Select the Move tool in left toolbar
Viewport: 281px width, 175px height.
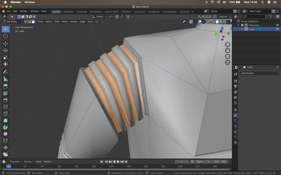pos(5,44)
